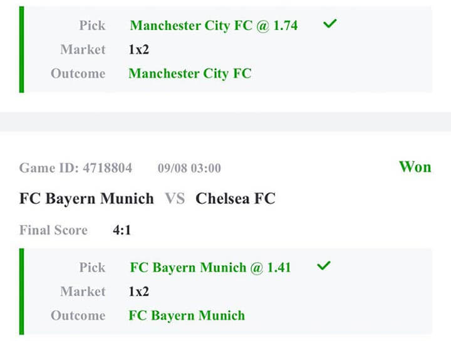This screenshot has height=348, width=451.
Task: Select the Manchester City FC @ 1.74 pick
Action: 214,26
